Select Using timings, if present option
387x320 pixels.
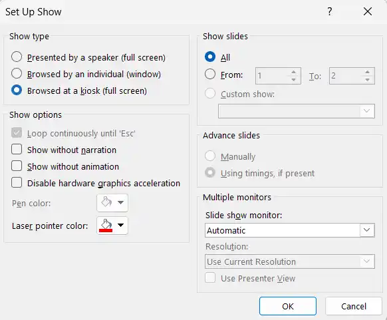tap(210, 172)
